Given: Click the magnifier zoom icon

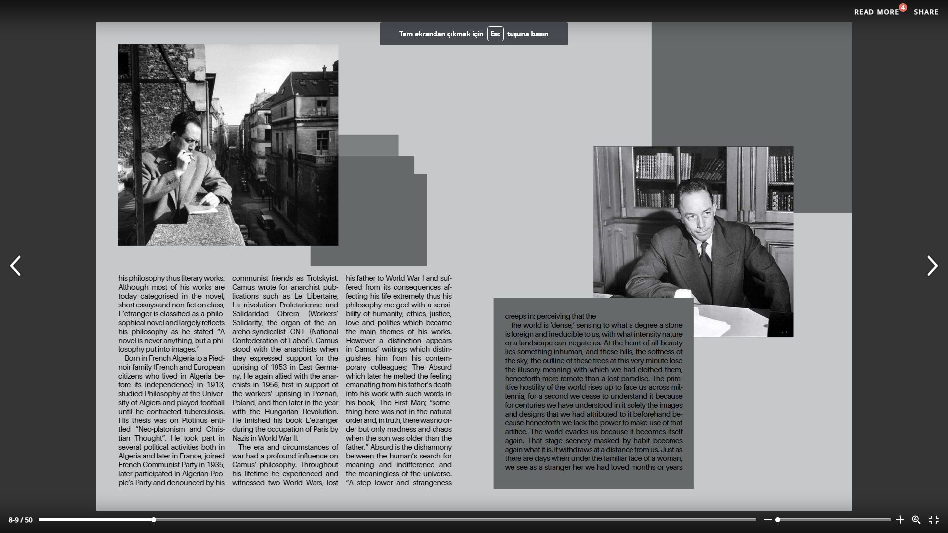Looking at the screenshot, I should [916, 520].
